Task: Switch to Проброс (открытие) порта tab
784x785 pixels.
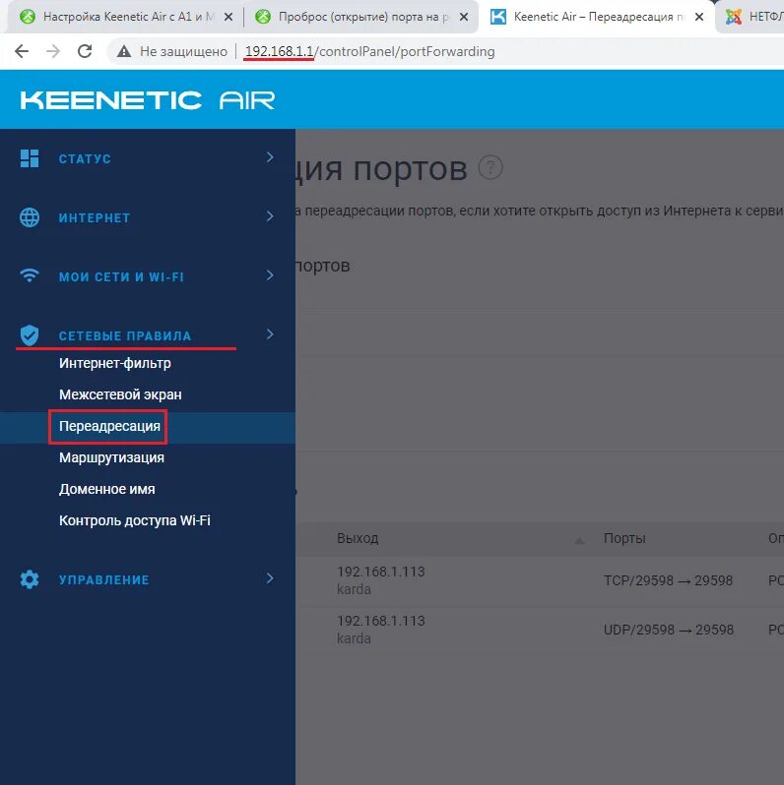Action: [x=360, y=17]
